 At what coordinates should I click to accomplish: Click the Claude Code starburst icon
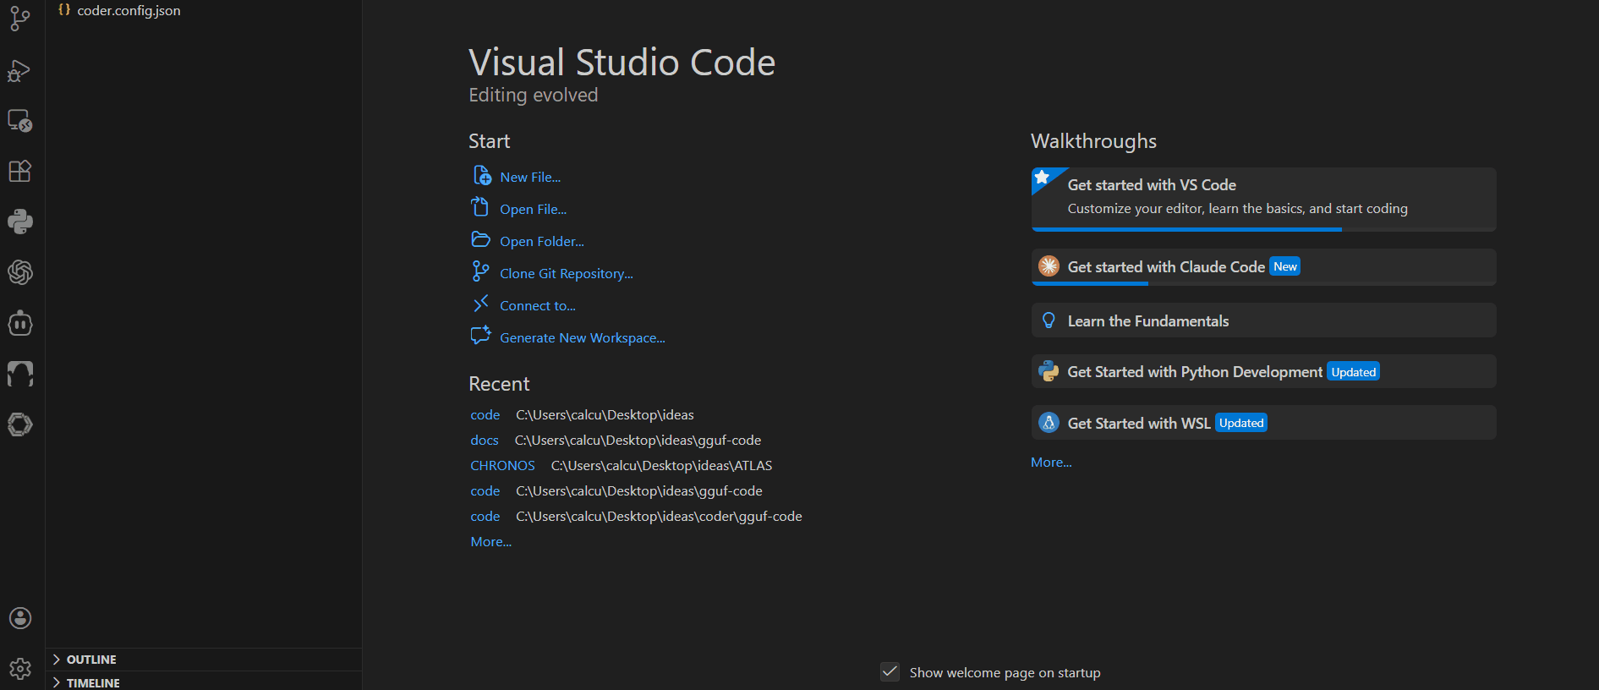click(1049, 266)
